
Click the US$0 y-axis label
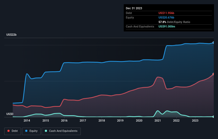point(10,114)
